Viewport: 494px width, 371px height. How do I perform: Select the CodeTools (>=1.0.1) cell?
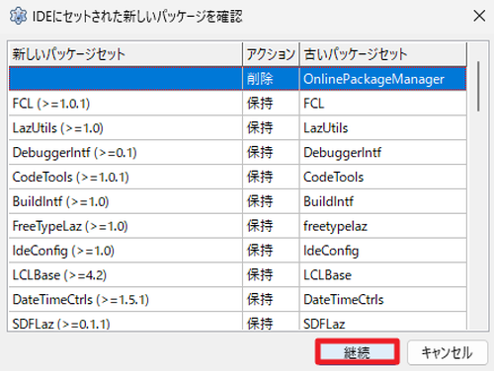[125, 177]
